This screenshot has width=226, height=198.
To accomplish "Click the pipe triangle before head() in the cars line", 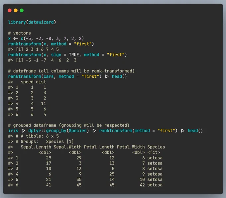I will [x=107, y=76].
